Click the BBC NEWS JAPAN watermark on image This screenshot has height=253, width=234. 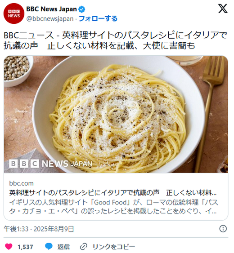pos(50,164)
